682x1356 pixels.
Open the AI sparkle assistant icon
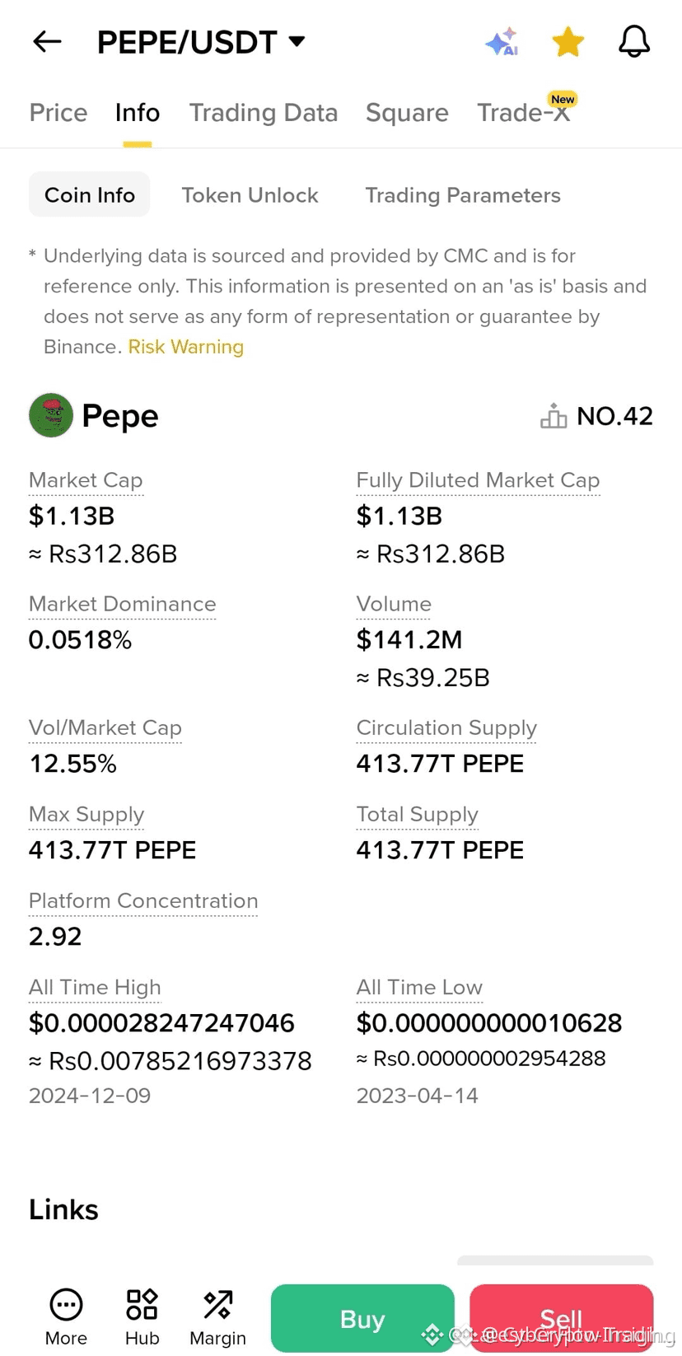[502, 41]
